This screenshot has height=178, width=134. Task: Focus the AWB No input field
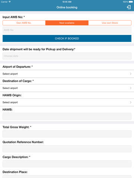pos(67,30)
